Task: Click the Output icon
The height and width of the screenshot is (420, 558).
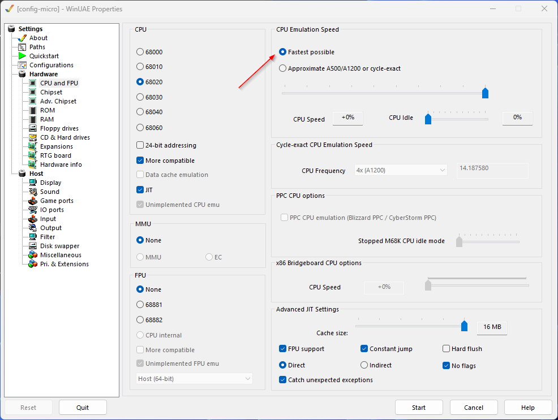Action: pyautogui.click(x=33, y=228)
